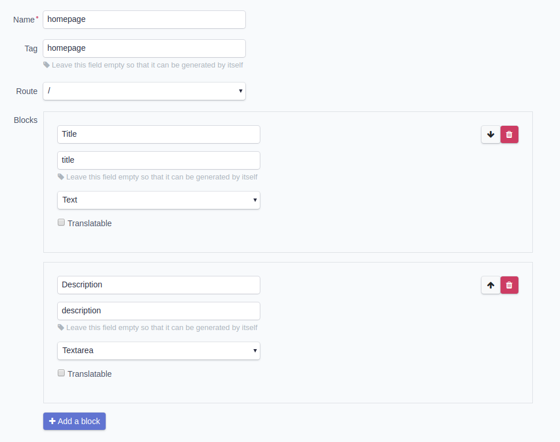Click the Add a block button

(x=74, y=421)
